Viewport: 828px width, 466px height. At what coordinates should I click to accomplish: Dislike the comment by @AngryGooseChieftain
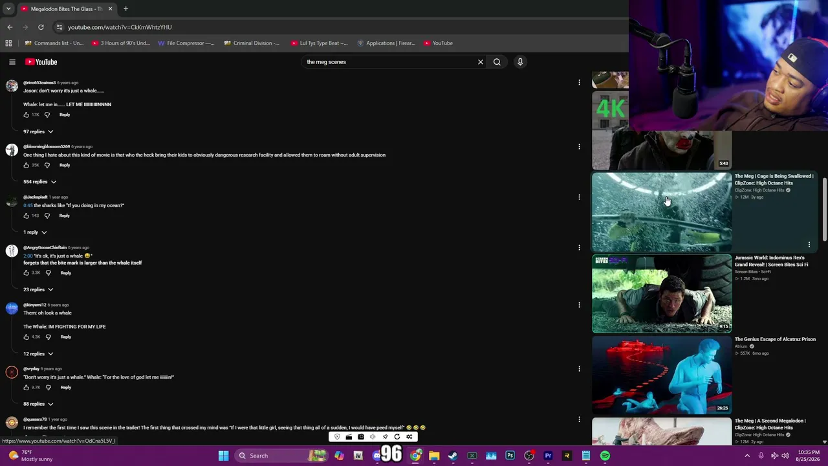pyautogui.click(x=48, y=272)
